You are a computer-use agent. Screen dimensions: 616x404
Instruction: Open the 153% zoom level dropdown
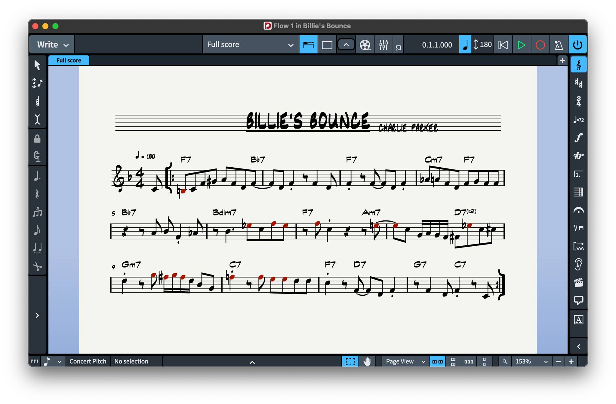point(531,361)
